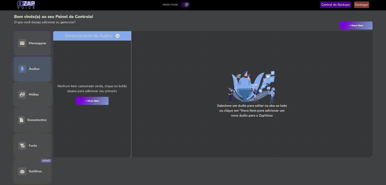Open search in Gerenciamento de Áudios header

(x=117, y=36)
